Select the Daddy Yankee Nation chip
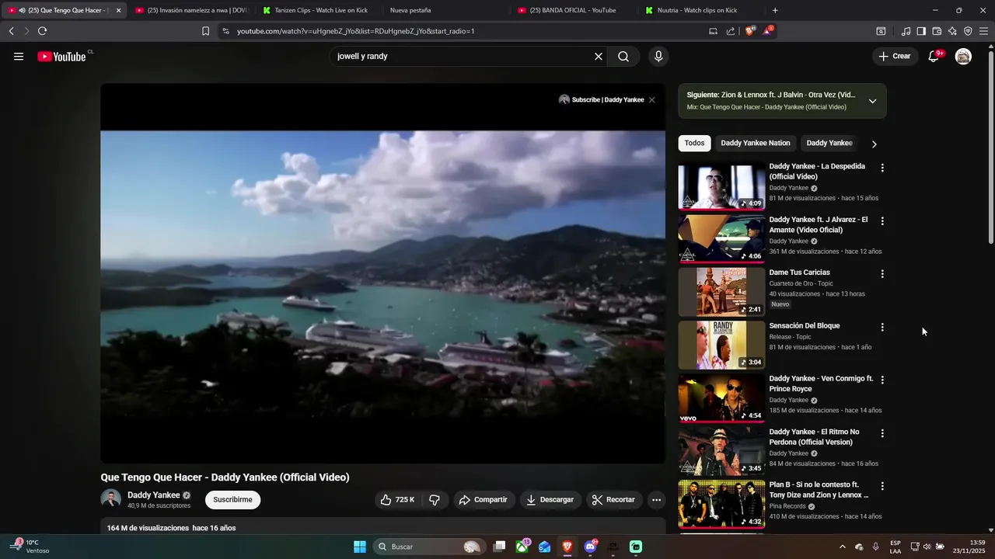Viewport: 995px width, 559px height. click(x=755, y=143)
